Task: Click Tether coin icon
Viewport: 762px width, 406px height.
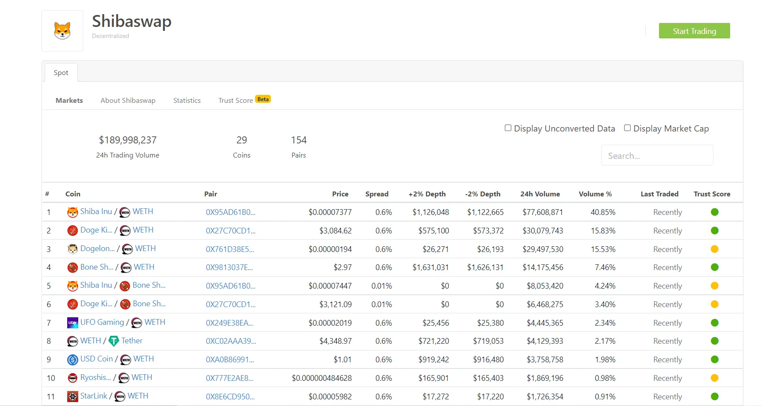Action: 114,341
